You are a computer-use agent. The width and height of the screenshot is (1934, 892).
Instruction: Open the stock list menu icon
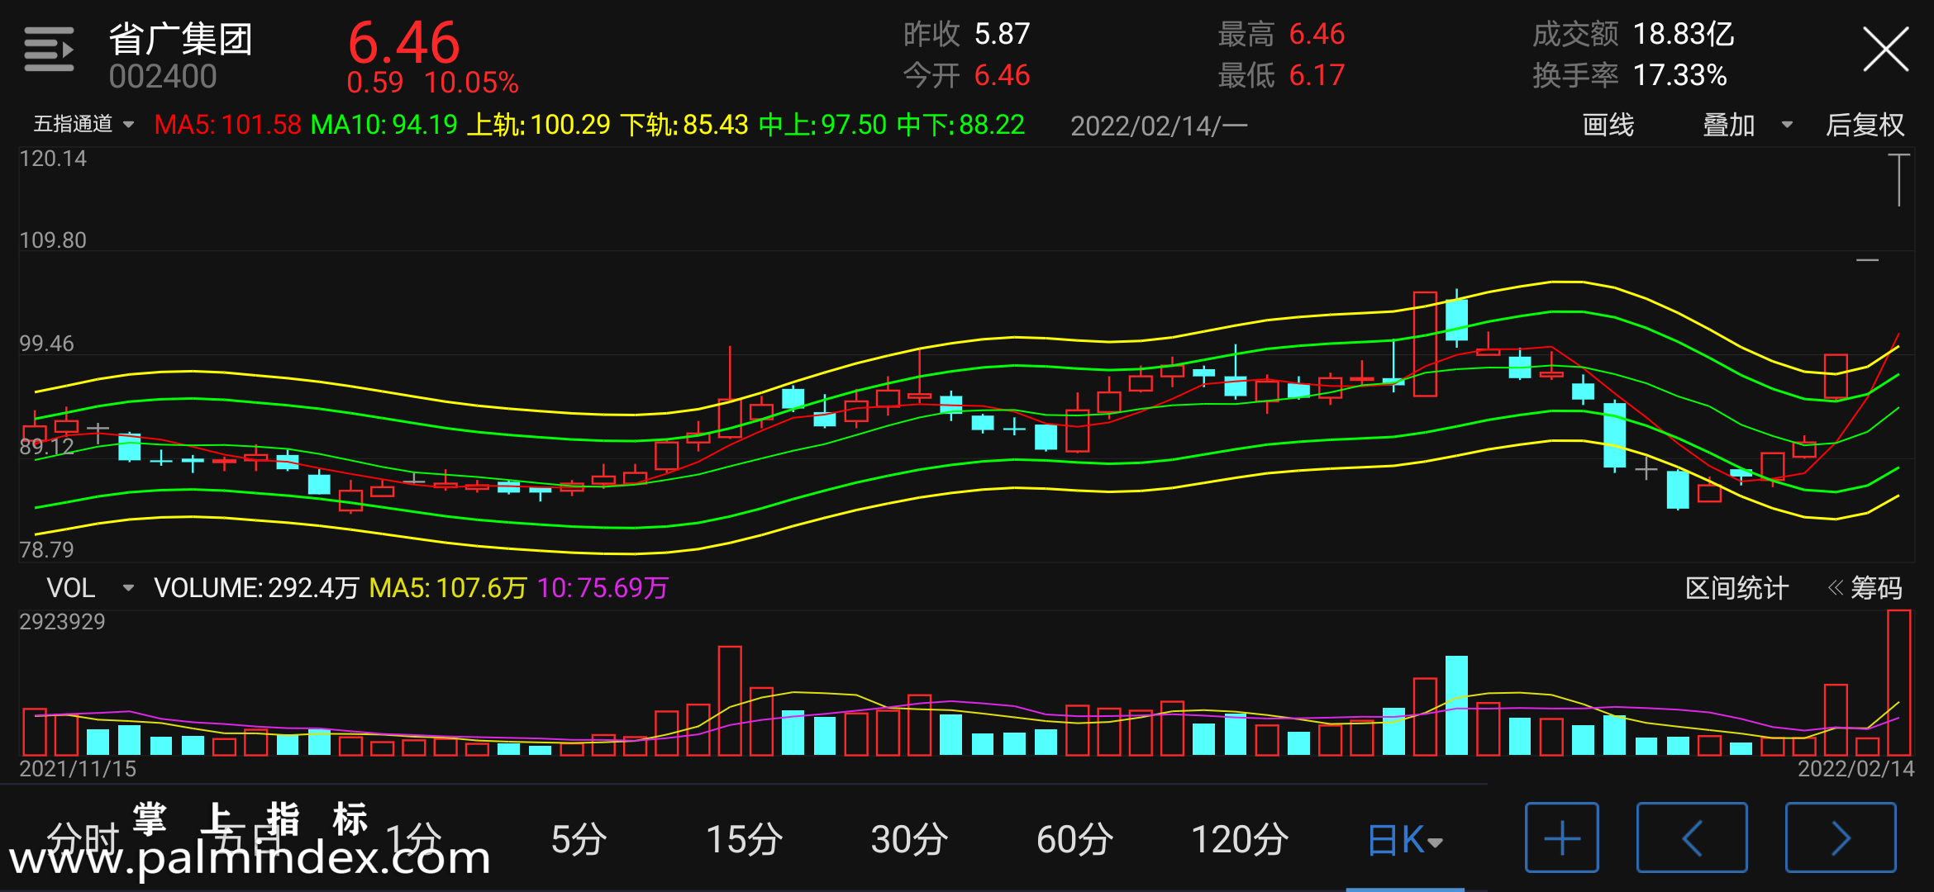click(49, 50)
